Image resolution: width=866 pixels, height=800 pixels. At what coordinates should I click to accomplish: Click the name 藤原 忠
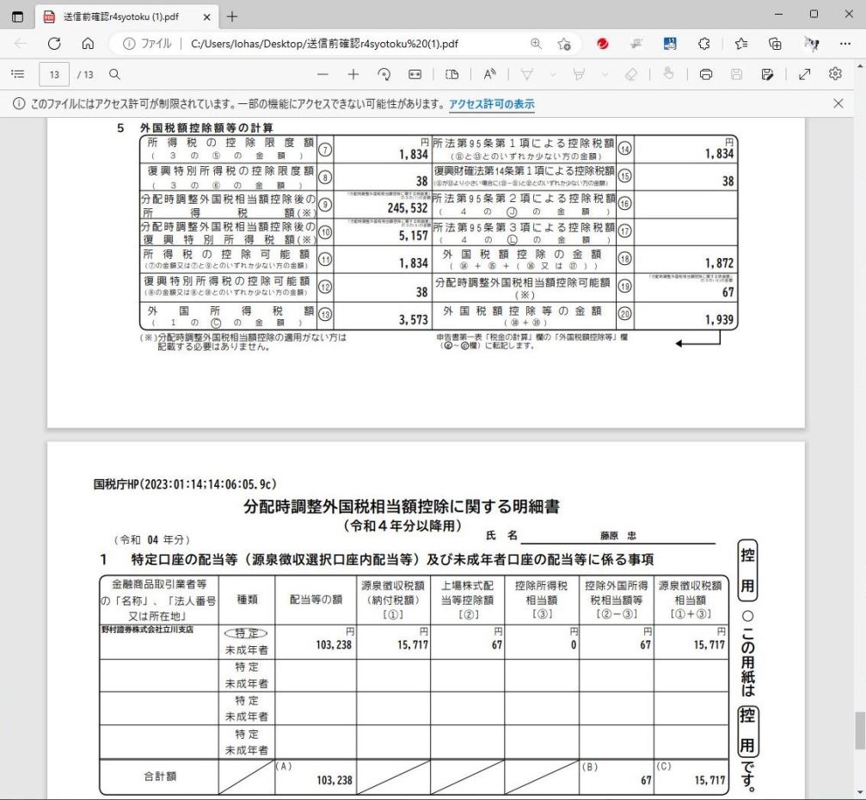[618, 535]
